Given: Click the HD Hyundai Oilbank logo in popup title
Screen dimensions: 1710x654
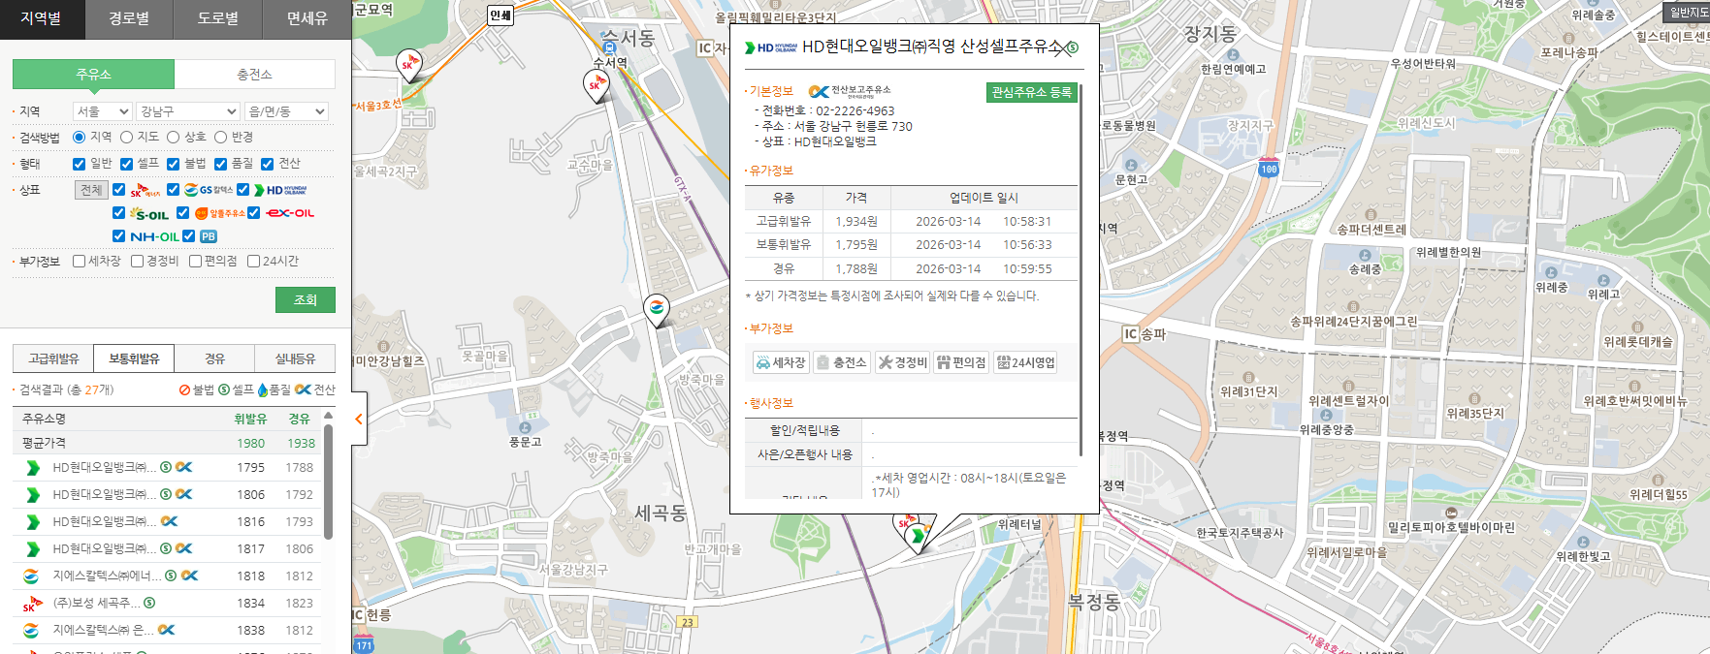Looking at the screenshot, I should pos(770,47).
